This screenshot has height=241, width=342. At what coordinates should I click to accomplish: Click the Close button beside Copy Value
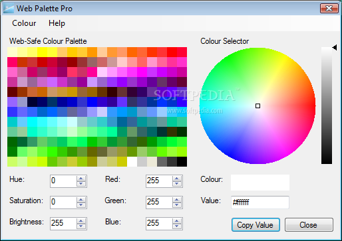[309, 225]
